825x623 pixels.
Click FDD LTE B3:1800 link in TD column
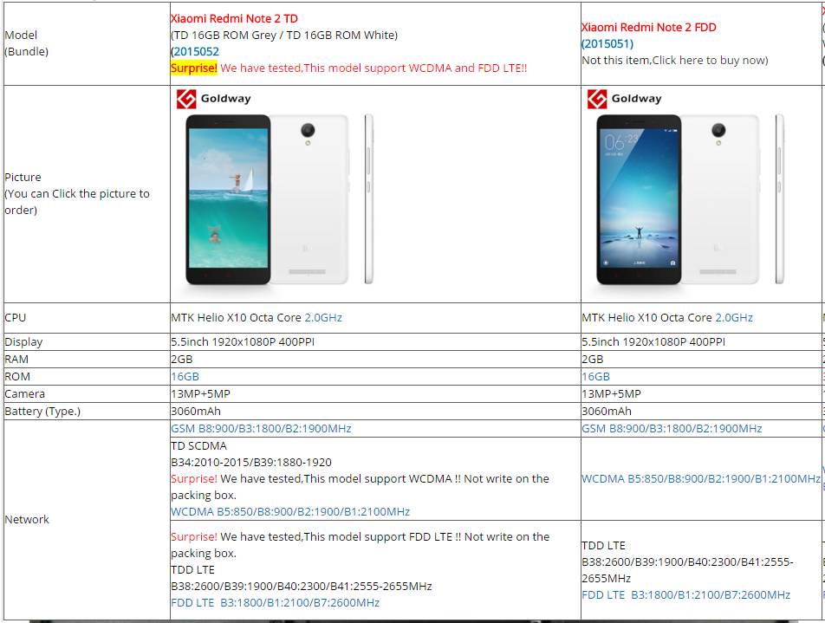click(276, 603)
